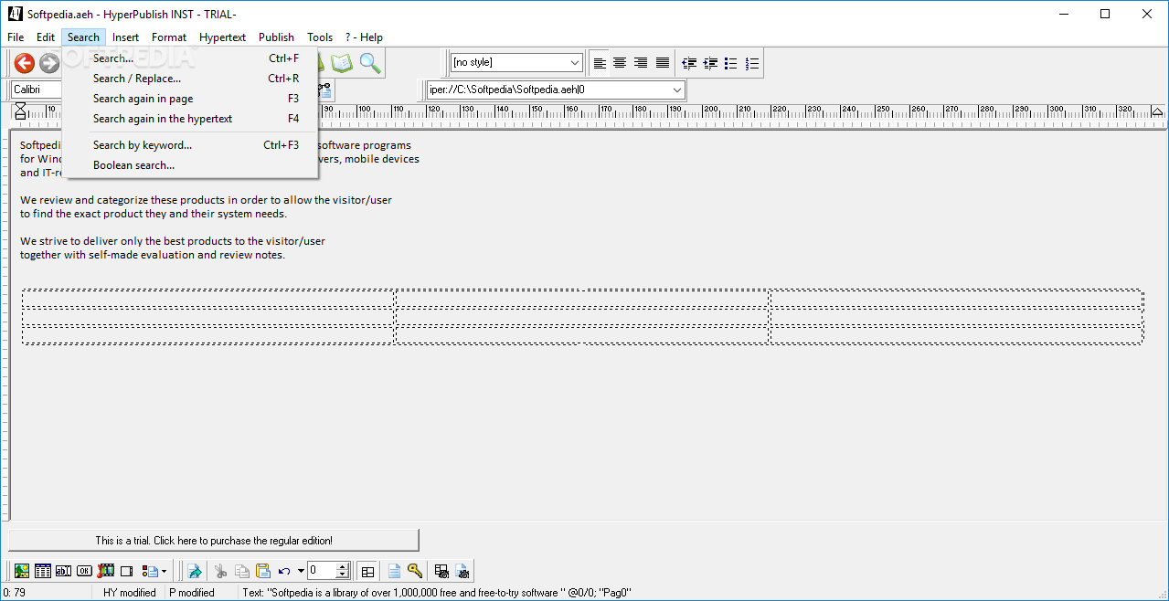Open table settings gear icon
The width and height of the screenshot is (1169, 601).
[441, 571]
